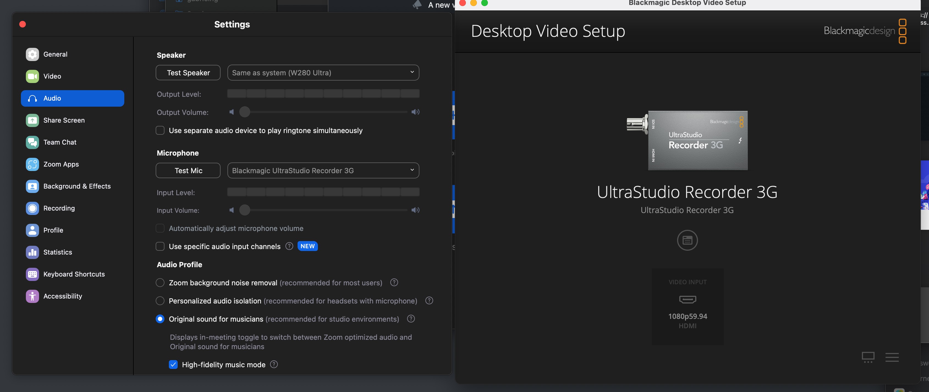Click the Test Mic button
This screenshot has height=392, width=929.
tap(188, 170)
